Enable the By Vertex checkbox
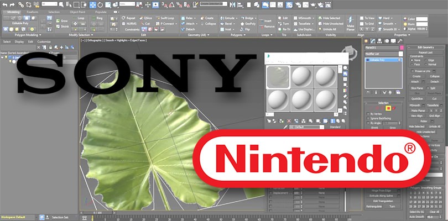This screenshot has width=448, height=221. tap(368, 114)
